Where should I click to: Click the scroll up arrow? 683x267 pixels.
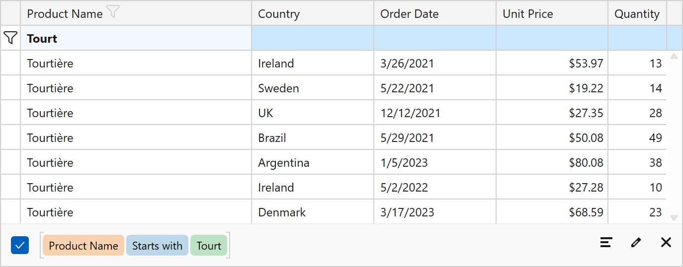click(x=674, y=57)
